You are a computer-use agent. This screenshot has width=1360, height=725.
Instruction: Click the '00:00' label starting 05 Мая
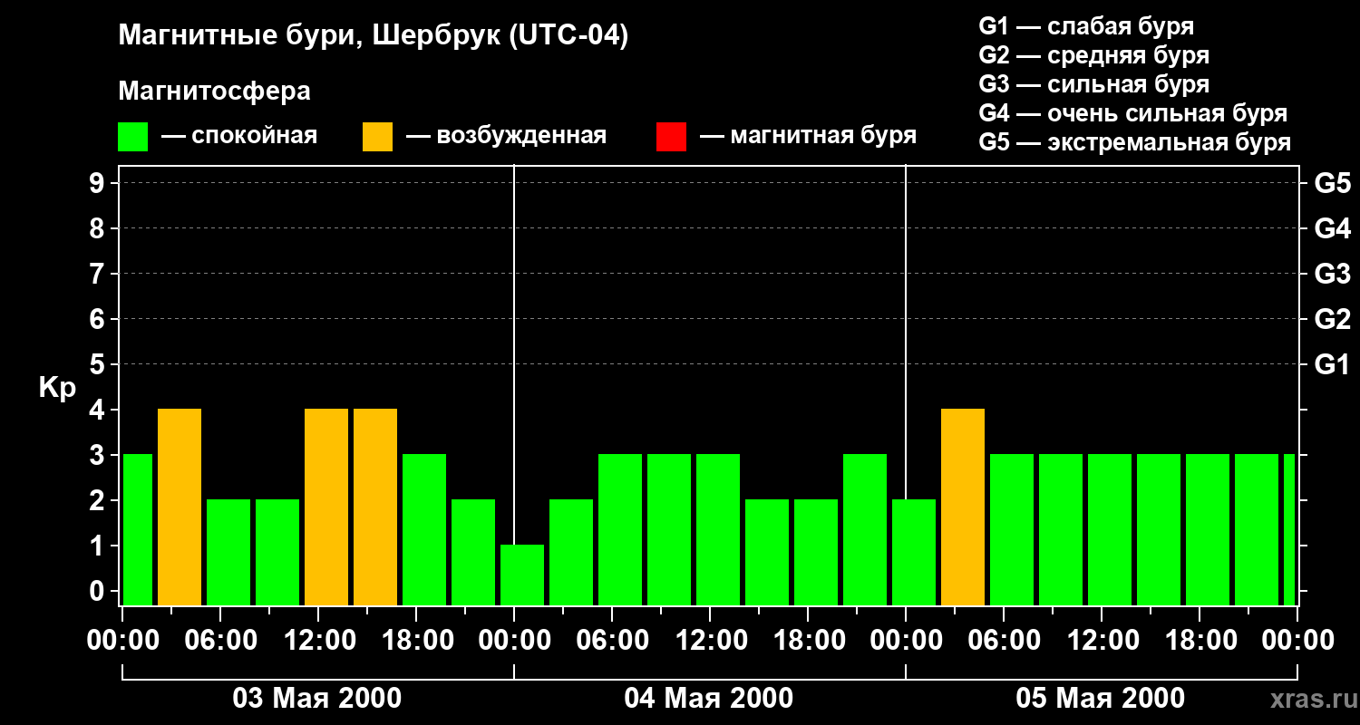click(x=906, y=641)
